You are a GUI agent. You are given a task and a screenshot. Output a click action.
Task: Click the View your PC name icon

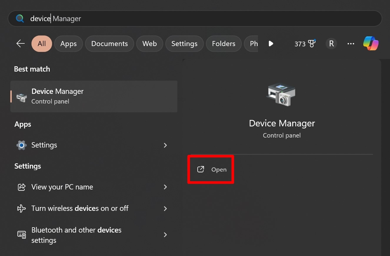click(x=21, y=187)
